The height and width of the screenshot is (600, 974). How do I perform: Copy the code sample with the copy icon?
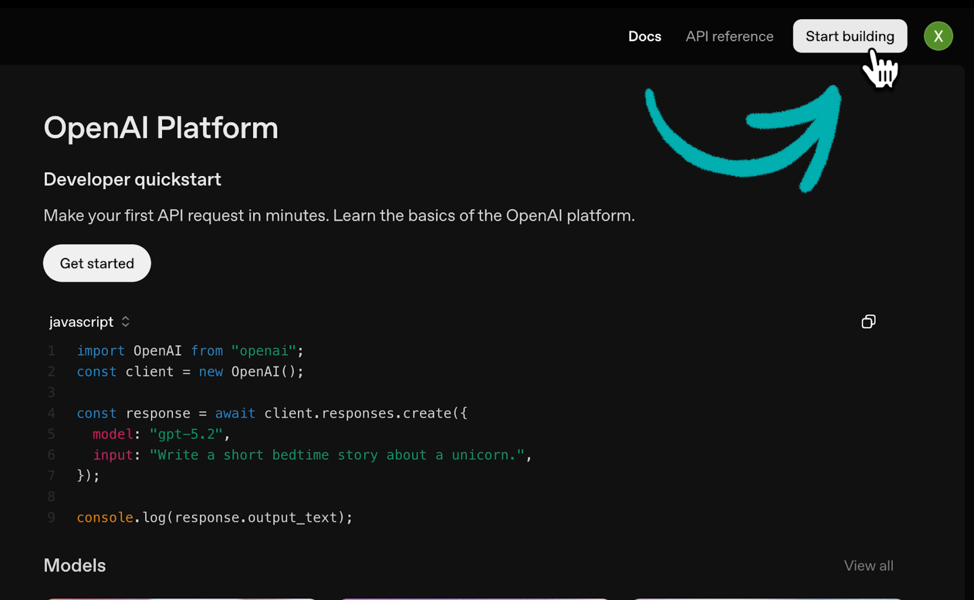coord(868,322)
